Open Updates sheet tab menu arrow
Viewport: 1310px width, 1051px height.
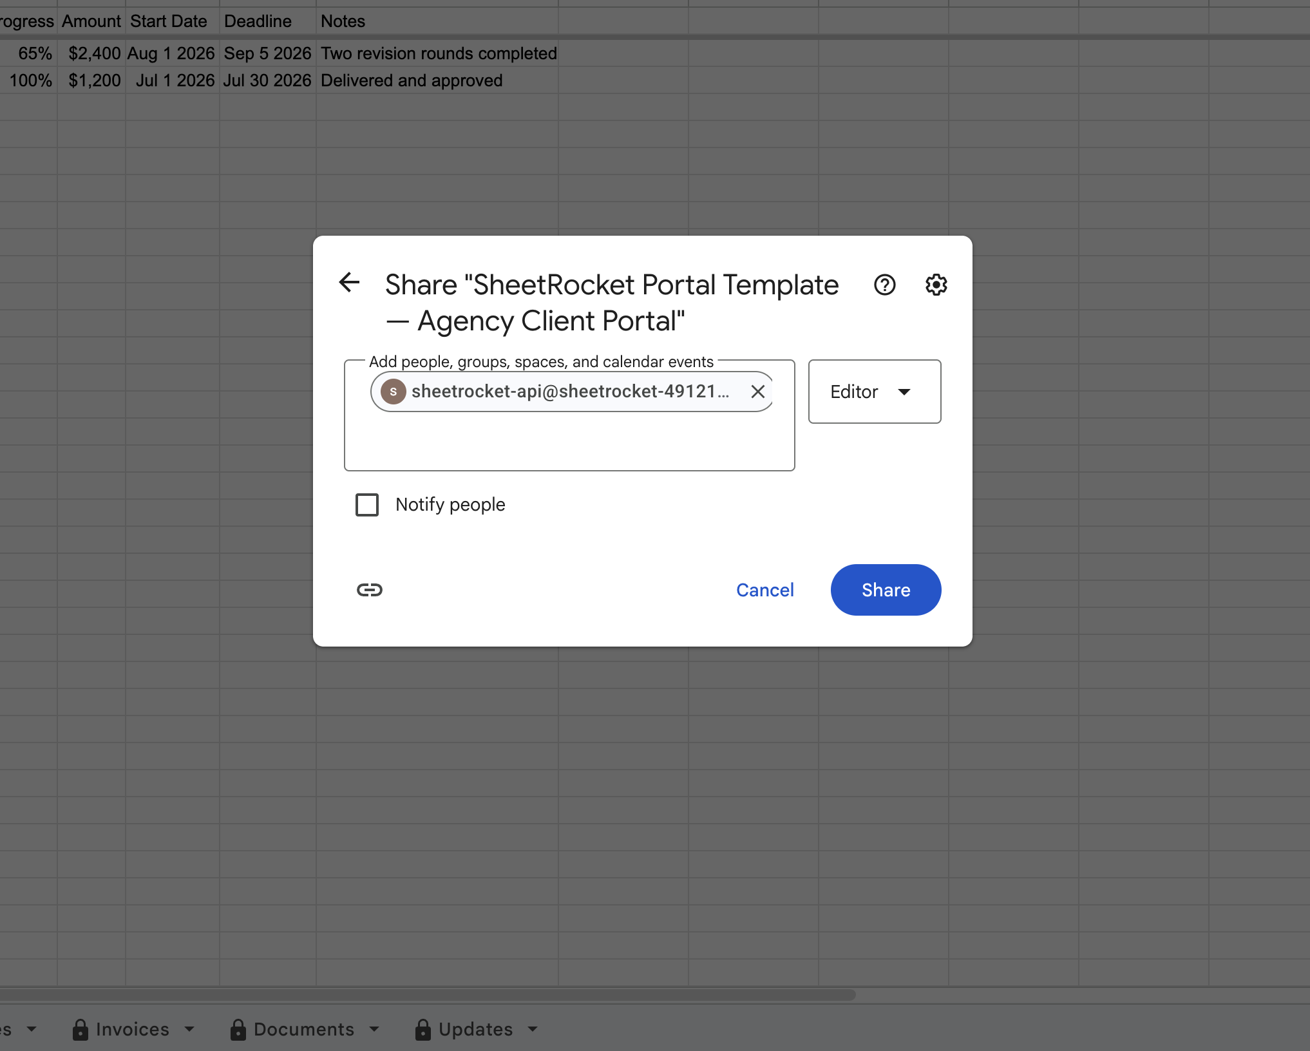point(533,1029)
